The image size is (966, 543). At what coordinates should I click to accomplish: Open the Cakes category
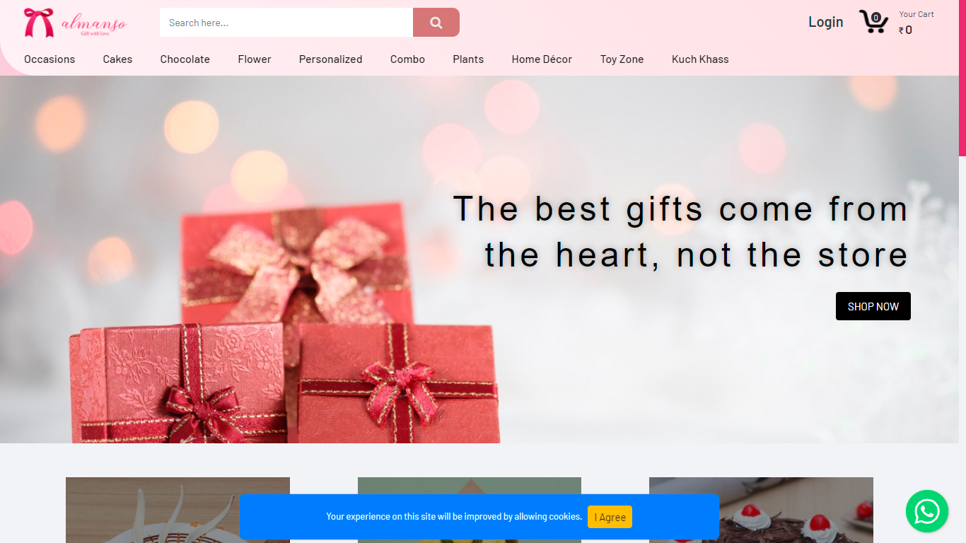(x=117, y=59)
